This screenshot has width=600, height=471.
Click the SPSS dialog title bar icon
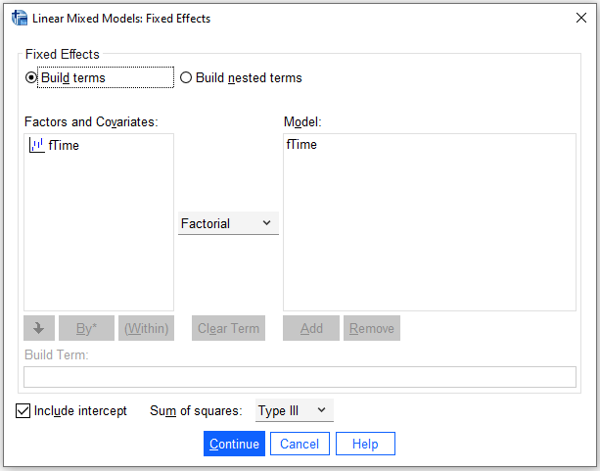[x=20, y=18]
